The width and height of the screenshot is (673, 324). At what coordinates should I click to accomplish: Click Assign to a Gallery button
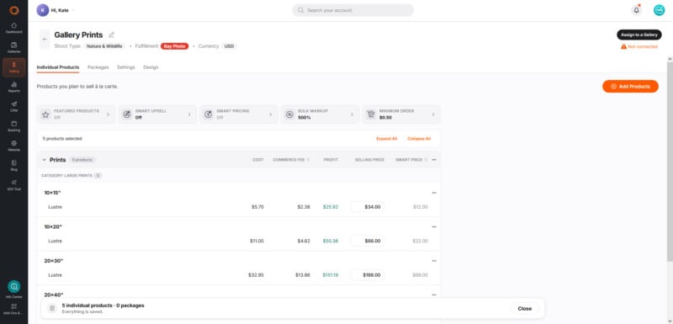[639, 35]
